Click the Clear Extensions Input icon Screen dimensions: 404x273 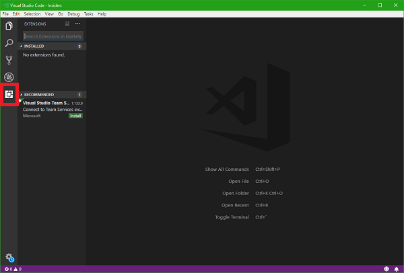[67, 24]
